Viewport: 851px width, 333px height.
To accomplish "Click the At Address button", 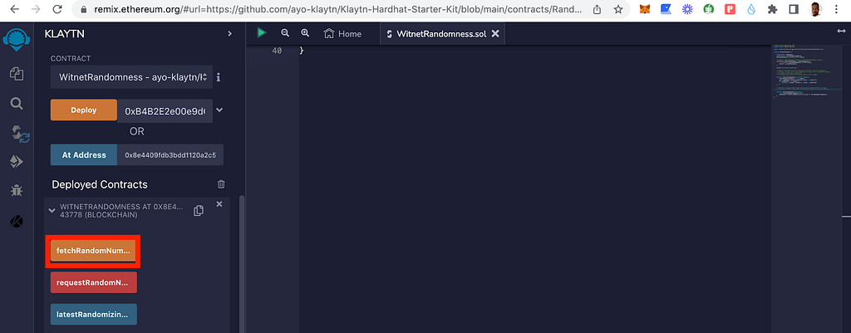I will point(84,154).
